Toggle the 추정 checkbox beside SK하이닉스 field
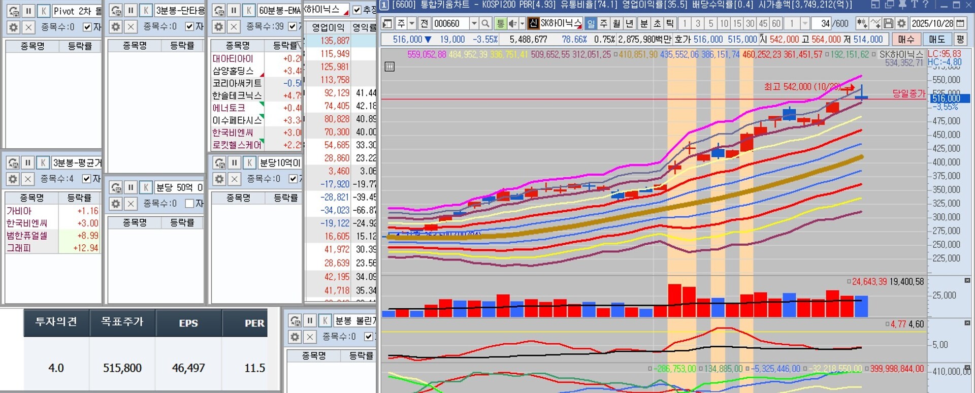This screenshot has height=393, width=975. click(357, 10)
